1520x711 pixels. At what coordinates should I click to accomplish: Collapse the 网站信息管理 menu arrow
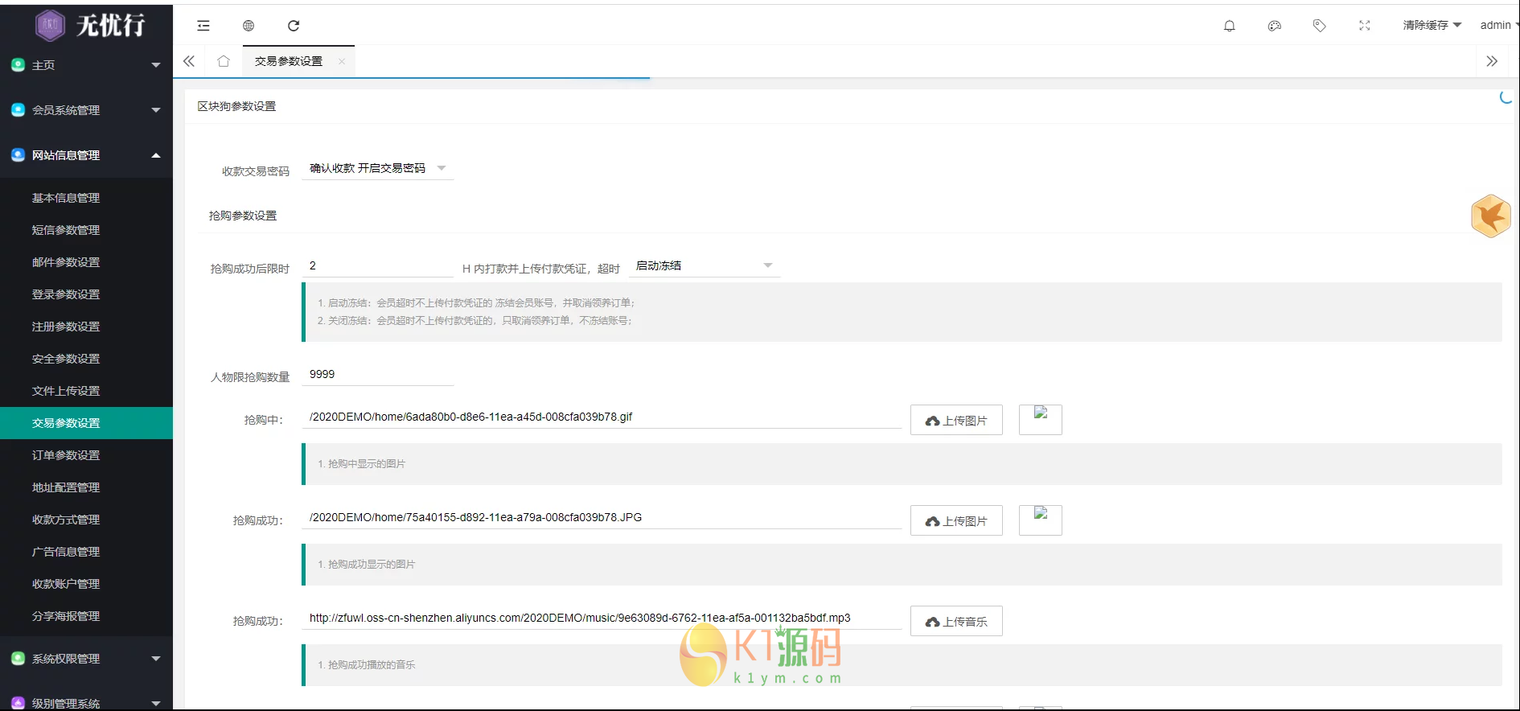(156, 155)
